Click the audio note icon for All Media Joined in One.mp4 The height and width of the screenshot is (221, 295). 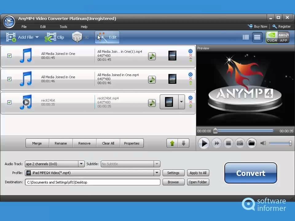[152, 79]
